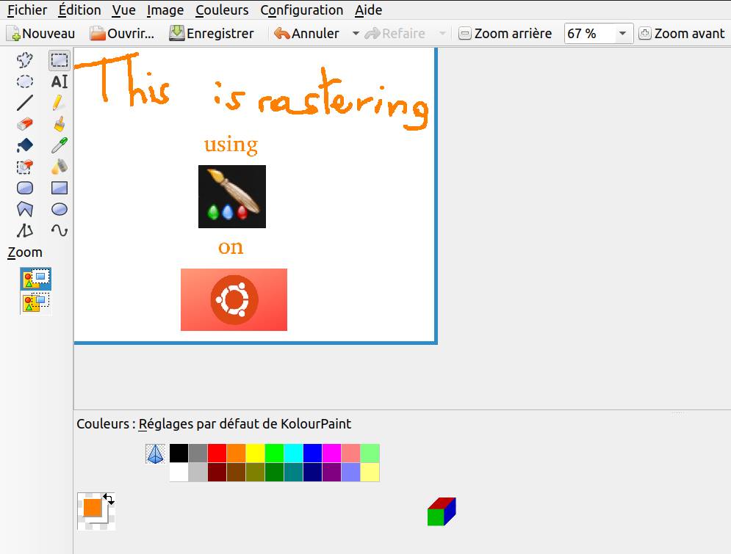Select the Spraycan tool
The width and height of the screenshot is (731, 554).
pyautogui.click(x=60, y=167)
